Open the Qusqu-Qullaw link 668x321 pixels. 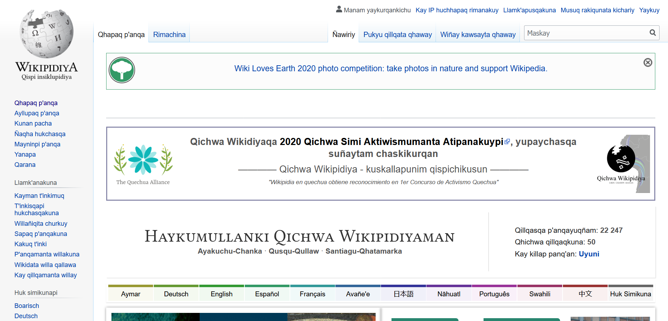tap(294, 251)
